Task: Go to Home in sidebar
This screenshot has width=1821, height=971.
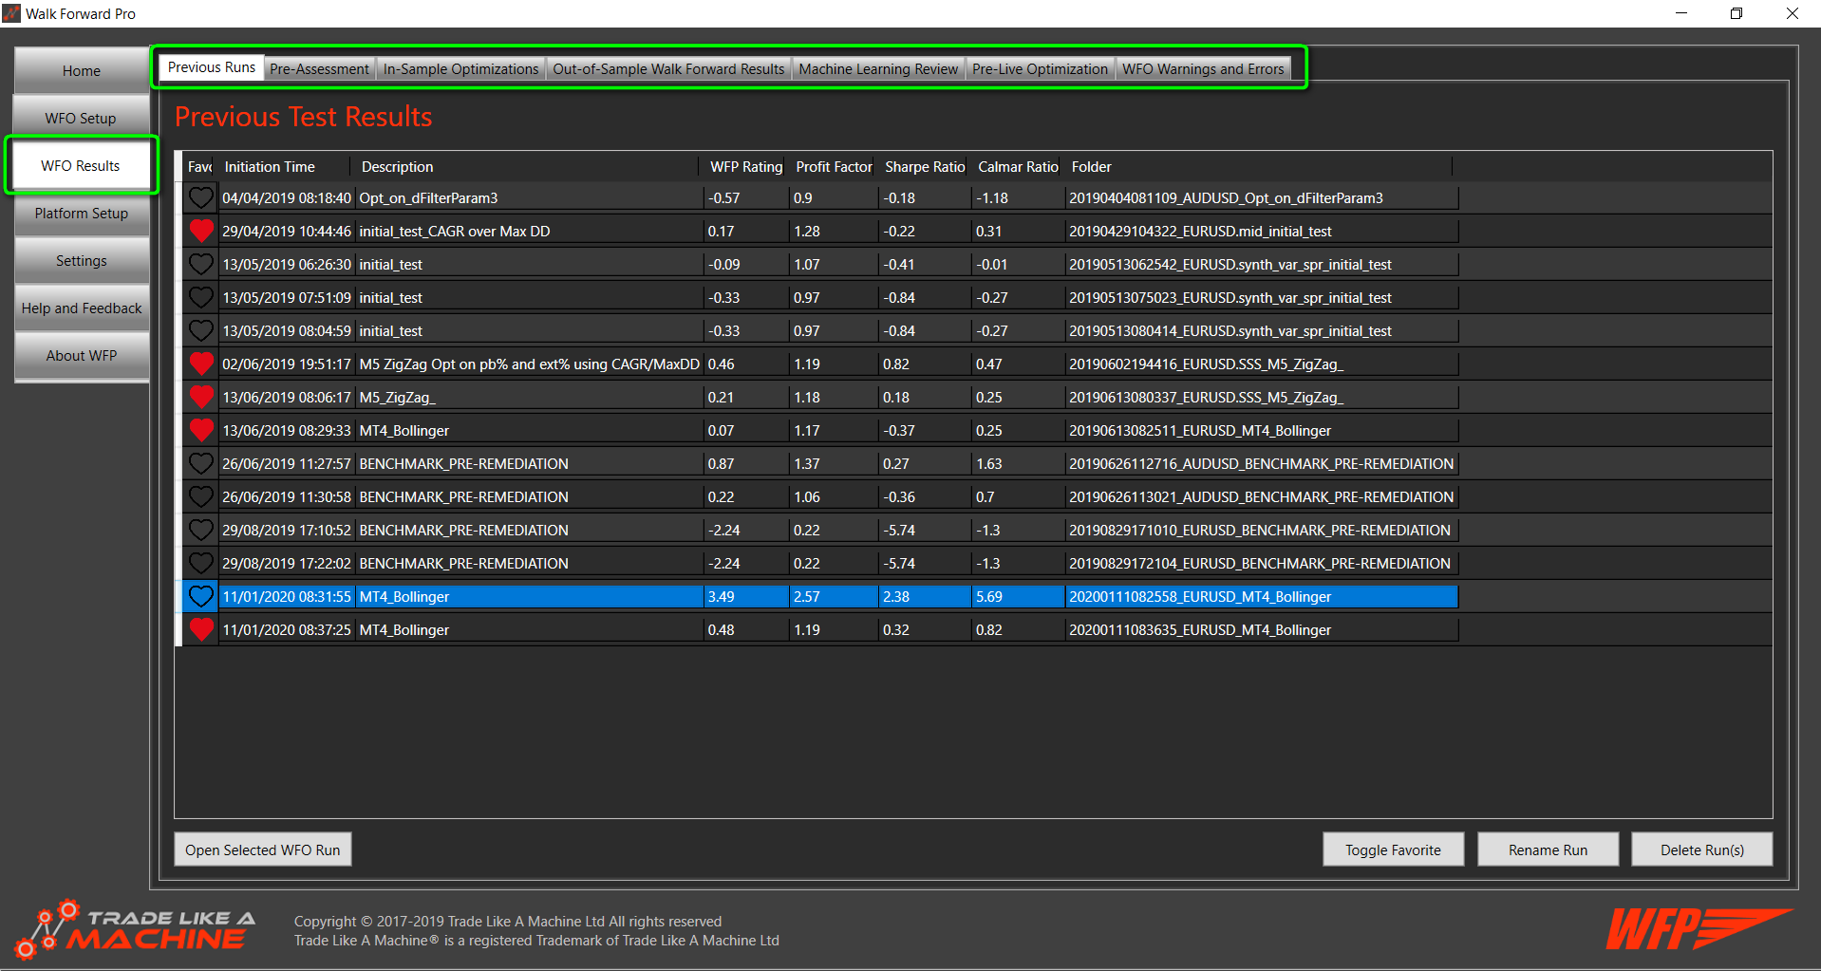Action: pyautogui.click(x=82, y=71)
